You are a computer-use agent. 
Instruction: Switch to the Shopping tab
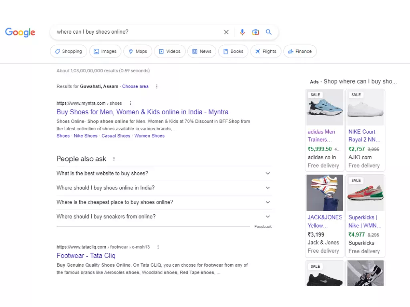point(68,52)
